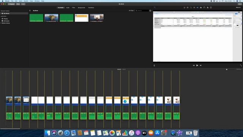Switch to the Transitions tab

point(91,8)
